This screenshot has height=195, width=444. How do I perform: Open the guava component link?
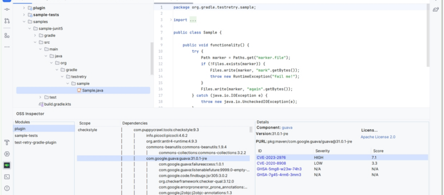click(287, 127)
